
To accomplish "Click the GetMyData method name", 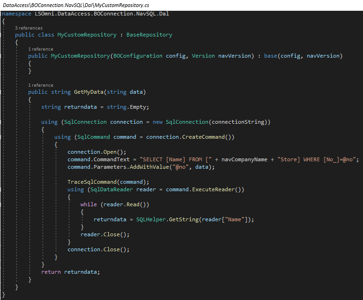I will coord(92,92).
